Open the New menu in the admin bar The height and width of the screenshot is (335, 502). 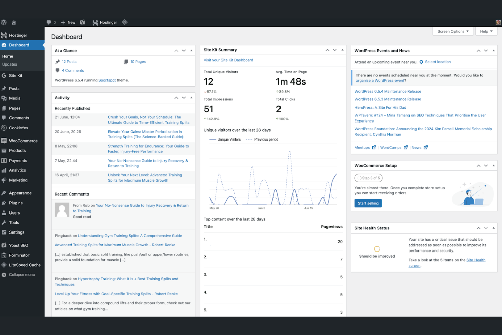point(68,22)
